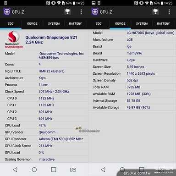Tap Available Storage 49.97 GB (96%) value
This screenshot has width=176, height=176.
pos(138,107)
